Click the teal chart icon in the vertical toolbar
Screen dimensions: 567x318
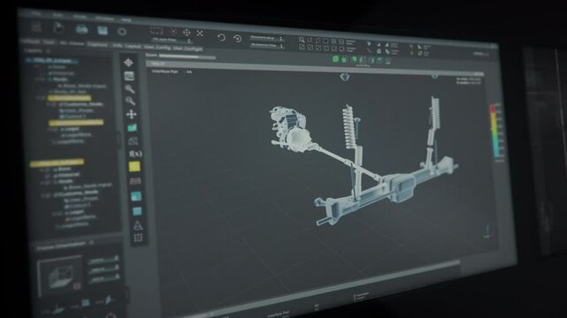(x=132, y=127)
